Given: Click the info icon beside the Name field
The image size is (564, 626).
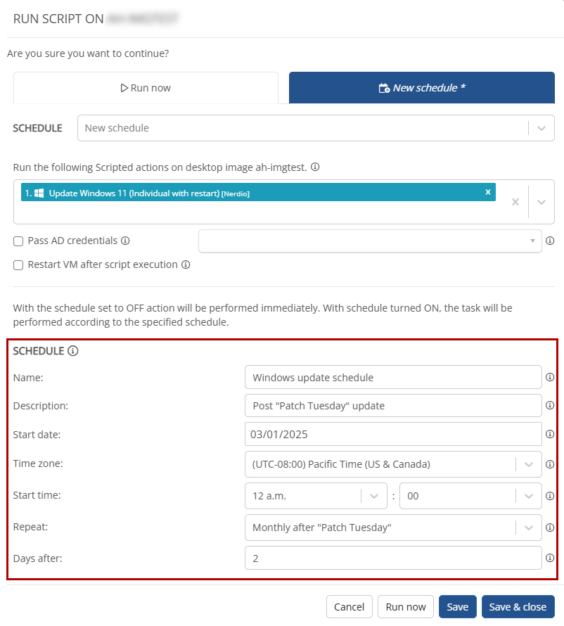Looking at the screenshot, I should coord(550,377).
